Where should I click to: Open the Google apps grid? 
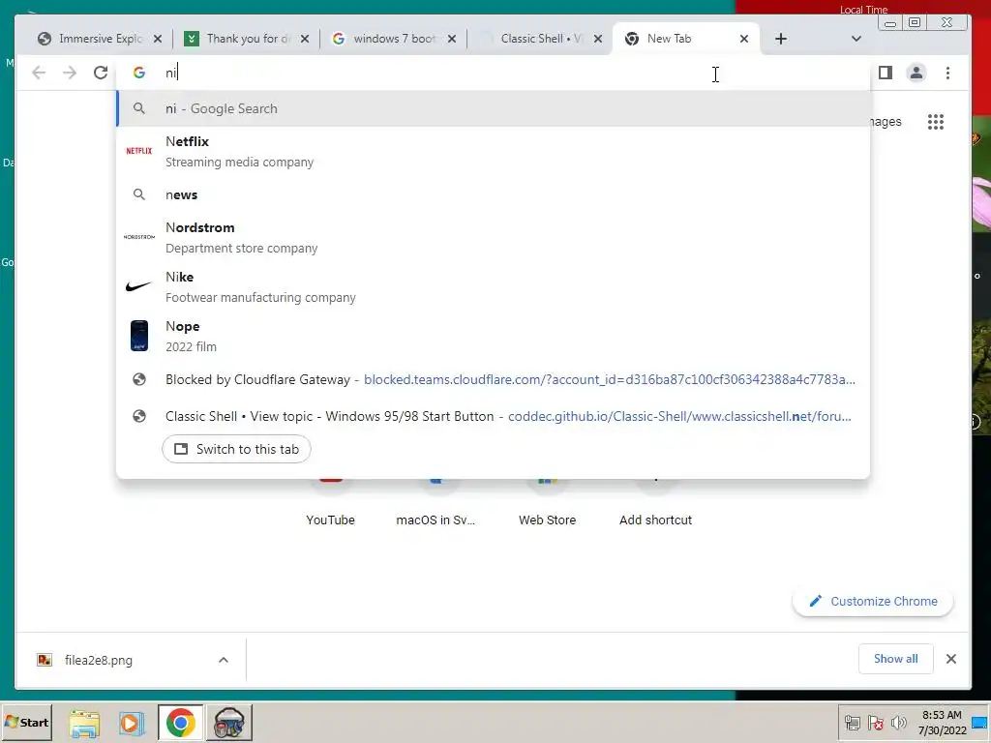936,121
